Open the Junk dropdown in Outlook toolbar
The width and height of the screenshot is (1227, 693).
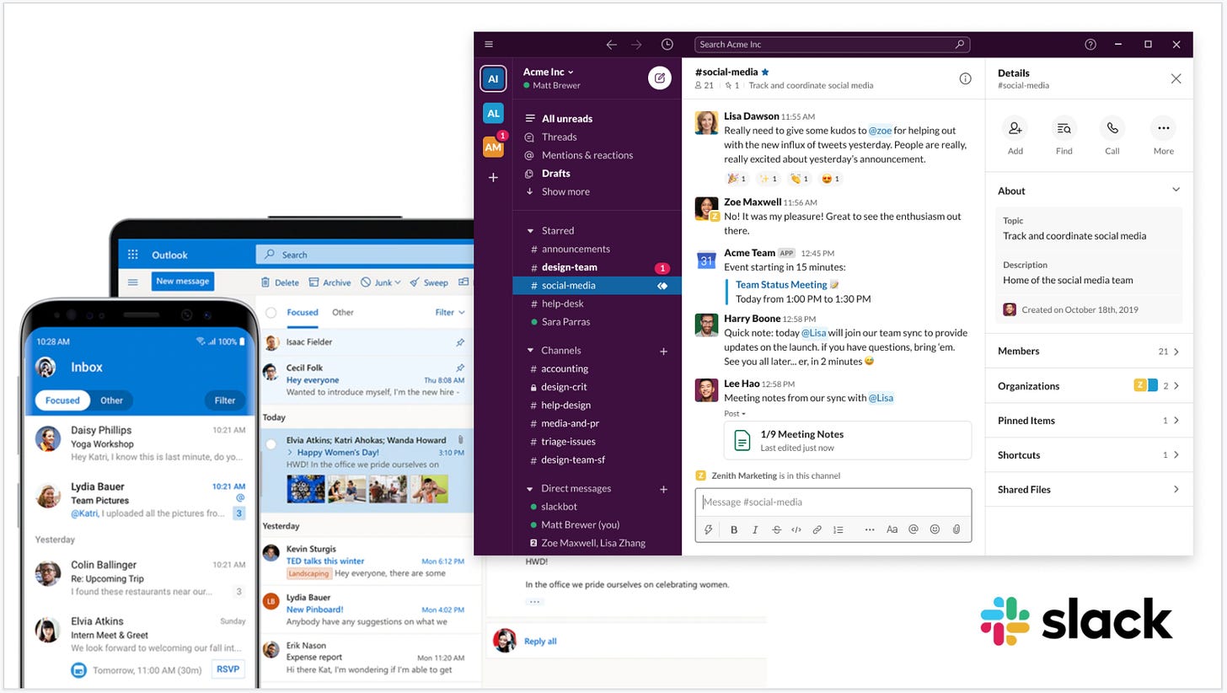[381, 282]
